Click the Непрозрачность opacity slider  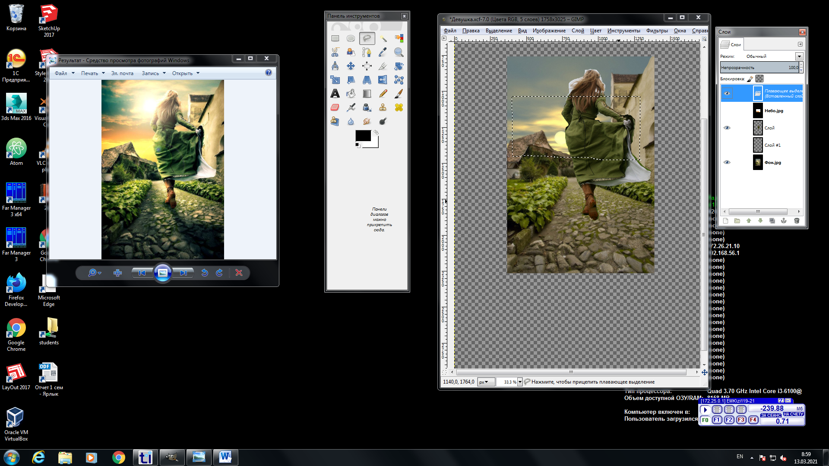759,68
